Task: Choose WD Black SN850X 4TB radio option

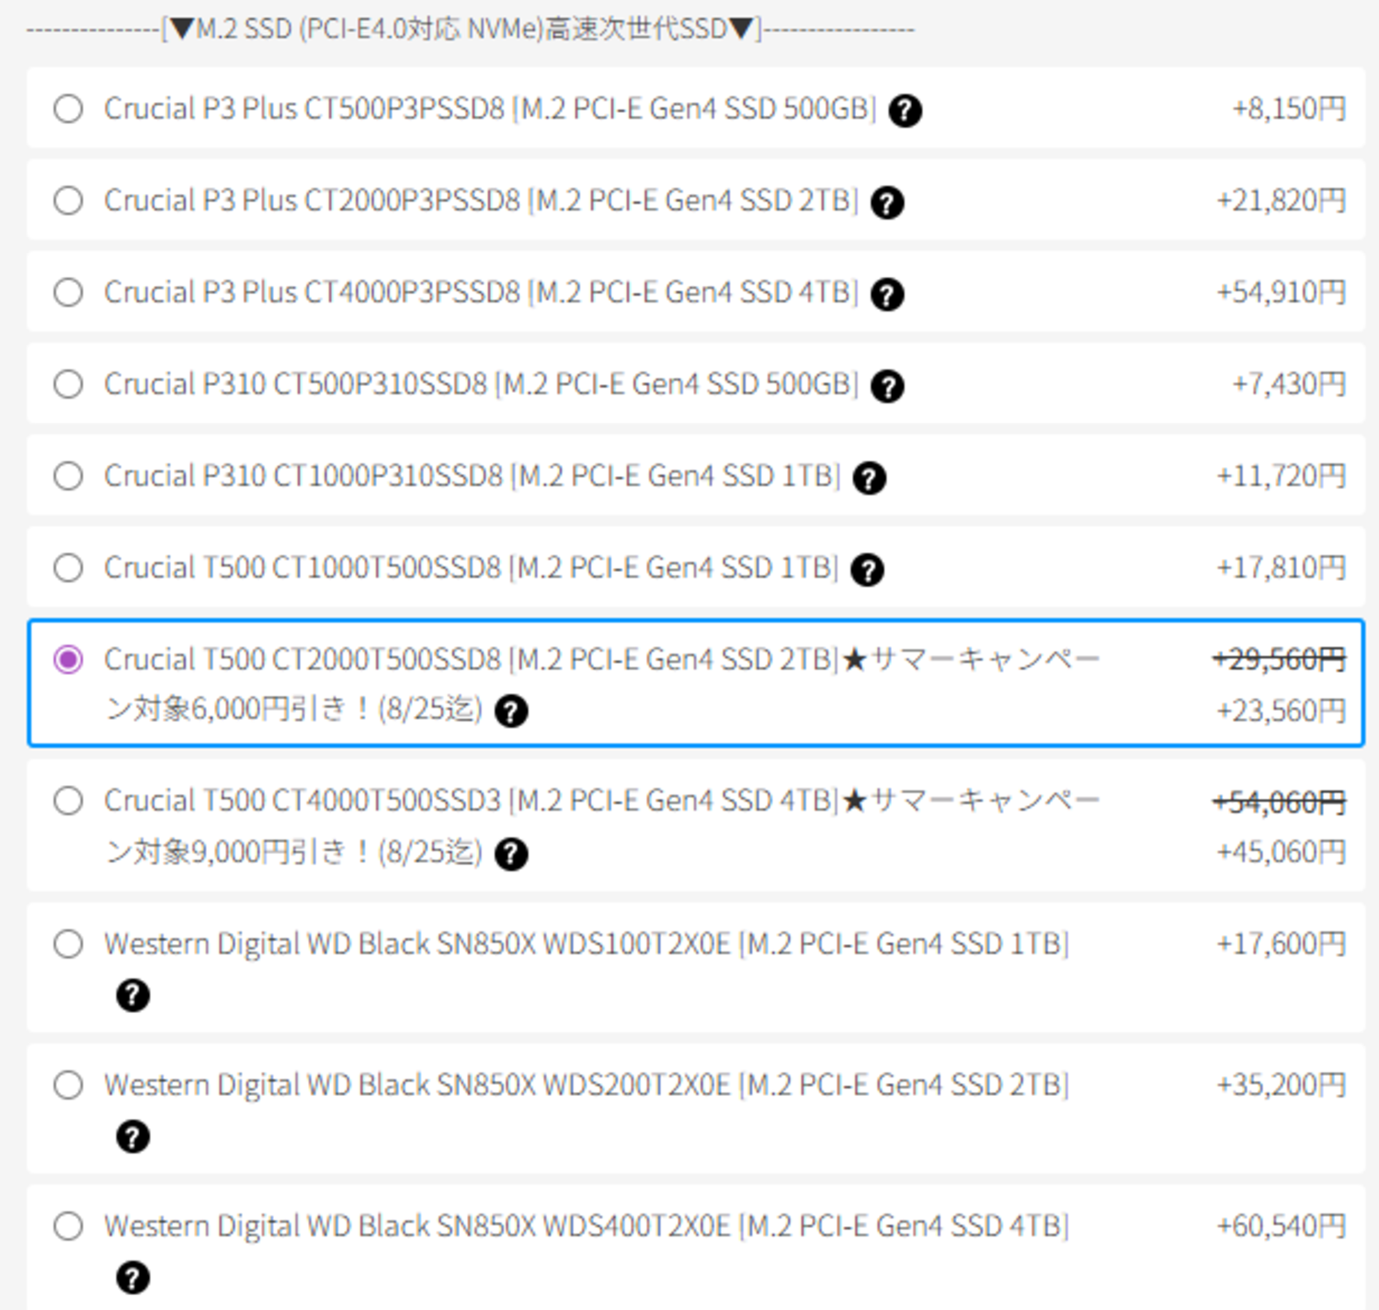Action: [x=68, y=1226]
